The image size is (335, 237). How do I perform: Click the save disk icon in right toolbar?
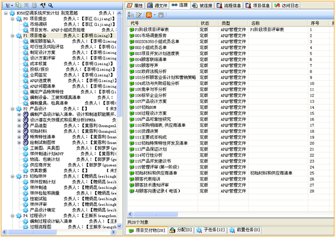pos(161,15)
